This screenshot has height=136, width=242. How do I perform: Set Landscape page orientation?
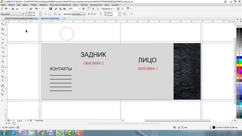(50, 14)
